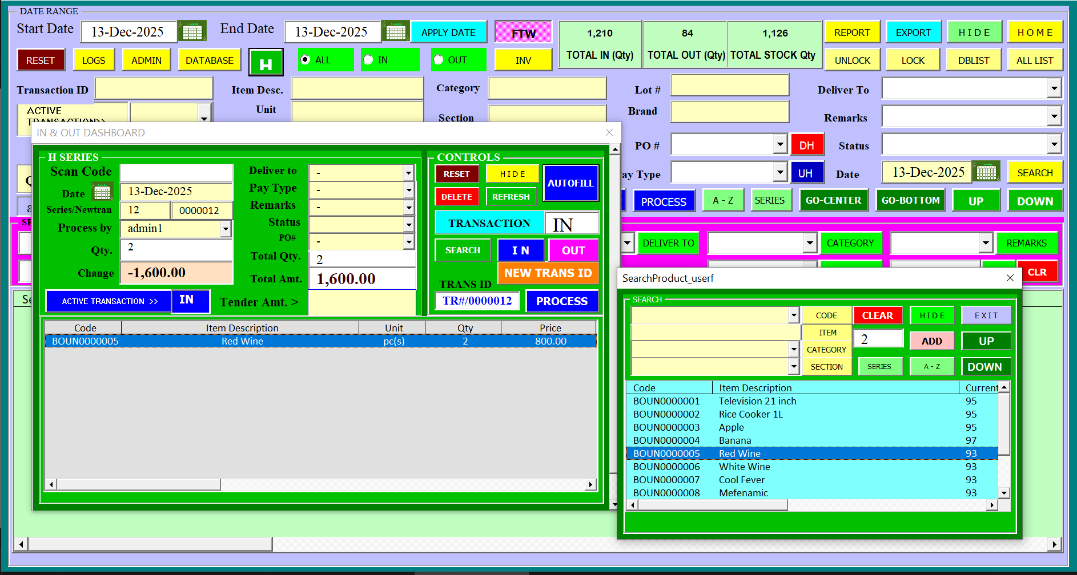Viewport: 1077px width, 575px height.
Task: Click the red DH button
Action: pos(807,145)
